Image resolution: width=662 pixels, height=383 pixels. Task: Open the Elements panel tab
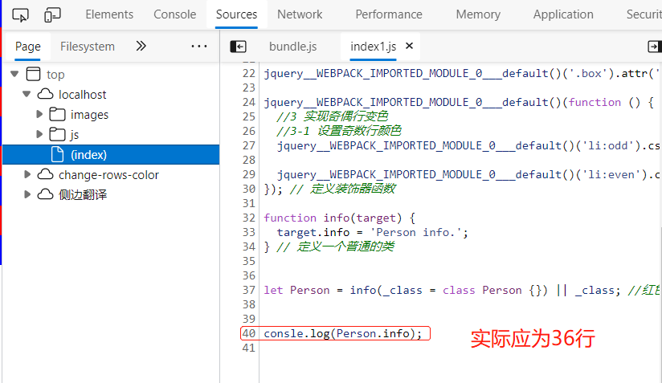tap(109, 14)
